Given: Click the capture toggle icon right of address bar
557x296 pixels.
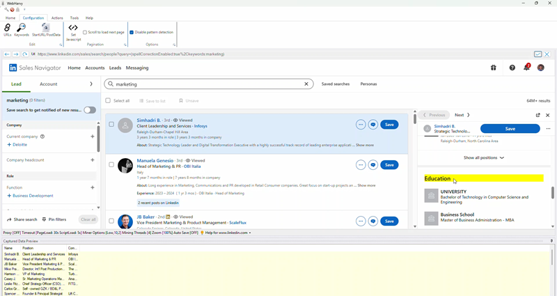Looking at the screenshot, I should click(538, 54).
